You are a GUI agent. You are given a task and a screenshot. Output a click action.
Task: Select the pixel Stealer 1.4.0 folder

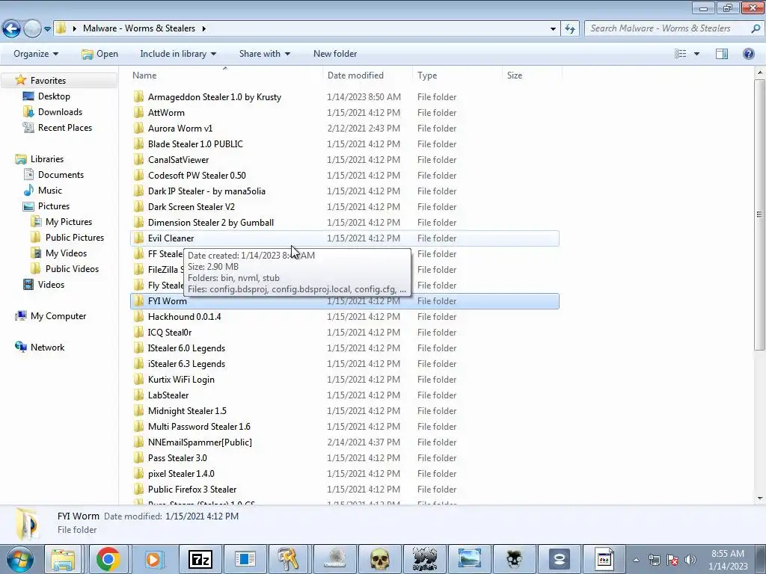344,473
